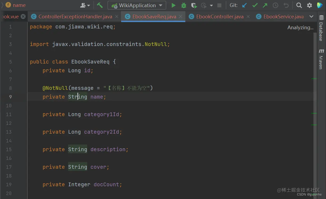Click the @NotNull annotation on line 8
This screenshot has height=199, width=326.
coord(55,88)
